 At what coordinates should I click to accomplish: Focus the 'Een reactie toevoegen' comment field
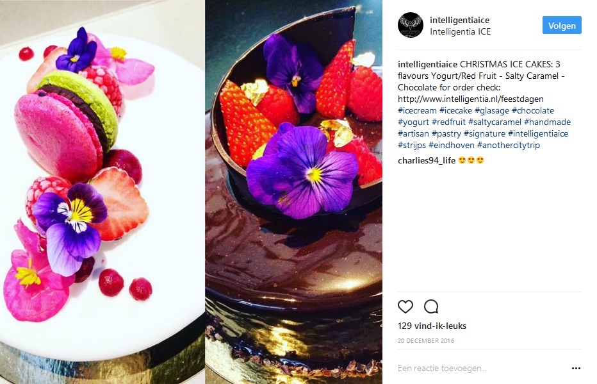(483, 369)
